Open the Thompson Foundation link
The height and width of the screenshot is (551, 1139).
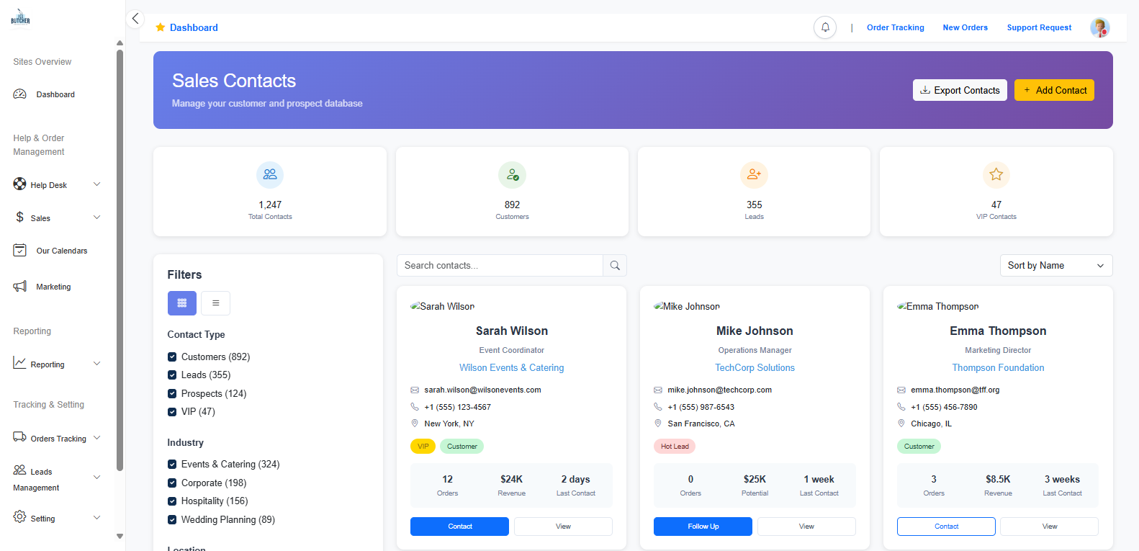pos(998,367)
